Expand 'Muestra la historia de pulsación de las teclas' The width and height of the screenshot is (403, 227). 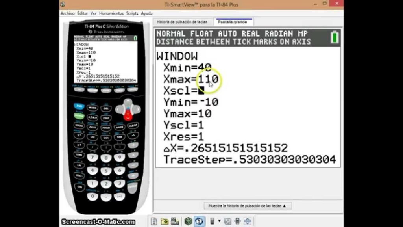[248, 206]
